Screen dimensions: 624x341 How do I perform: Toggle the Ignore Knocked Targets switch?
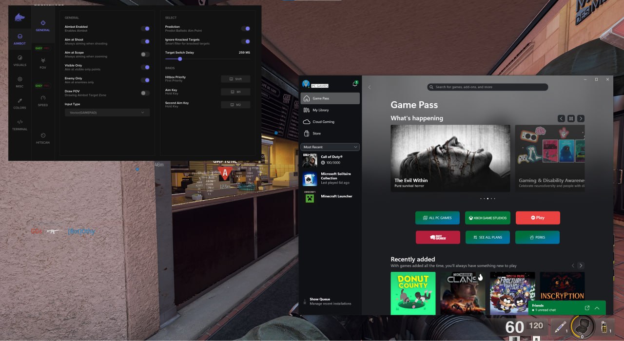click(246, 41)
